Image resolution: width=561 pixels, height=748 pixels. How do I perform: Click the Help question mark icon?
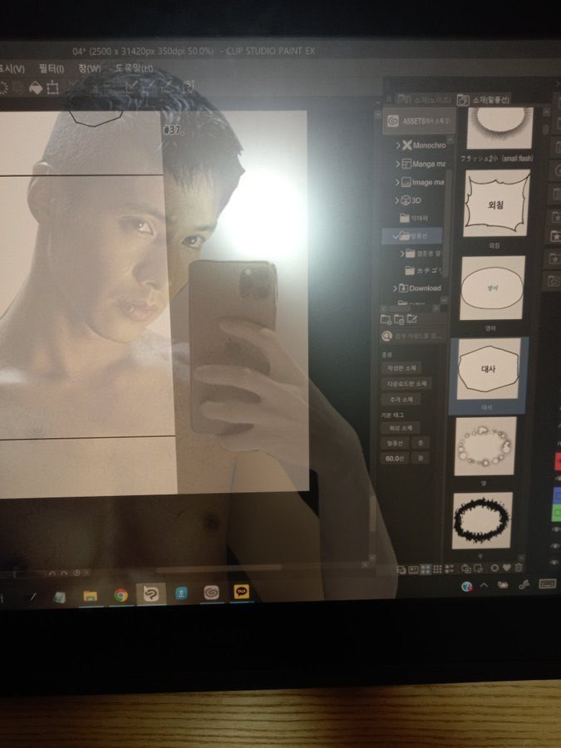click(x=188, y=86)
